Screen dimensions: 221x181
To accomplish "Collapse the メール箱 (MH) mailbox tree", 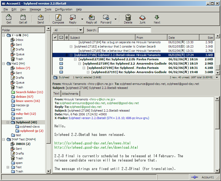I will (4, 35).
